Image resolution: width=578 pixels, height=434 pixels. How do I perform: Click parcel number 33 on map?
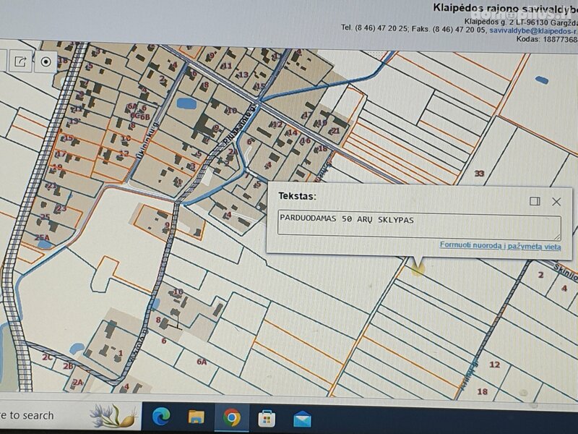coord(479,173)
